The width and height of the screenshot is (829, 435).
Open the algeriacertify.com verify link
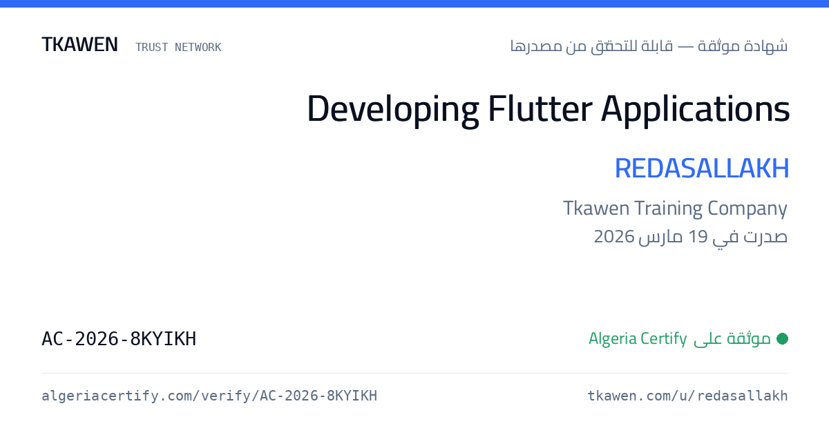[x=209, y=396]
